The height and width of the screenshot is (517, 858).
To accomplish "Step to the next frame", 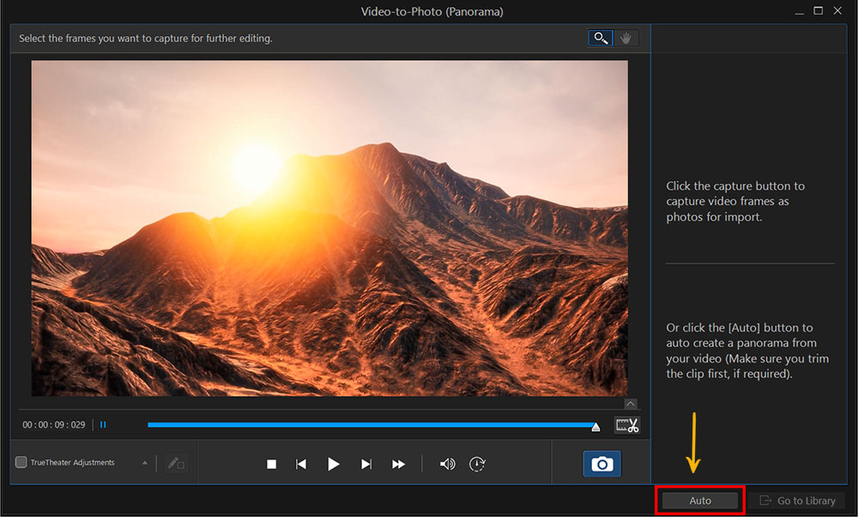I will pos(366,465).
